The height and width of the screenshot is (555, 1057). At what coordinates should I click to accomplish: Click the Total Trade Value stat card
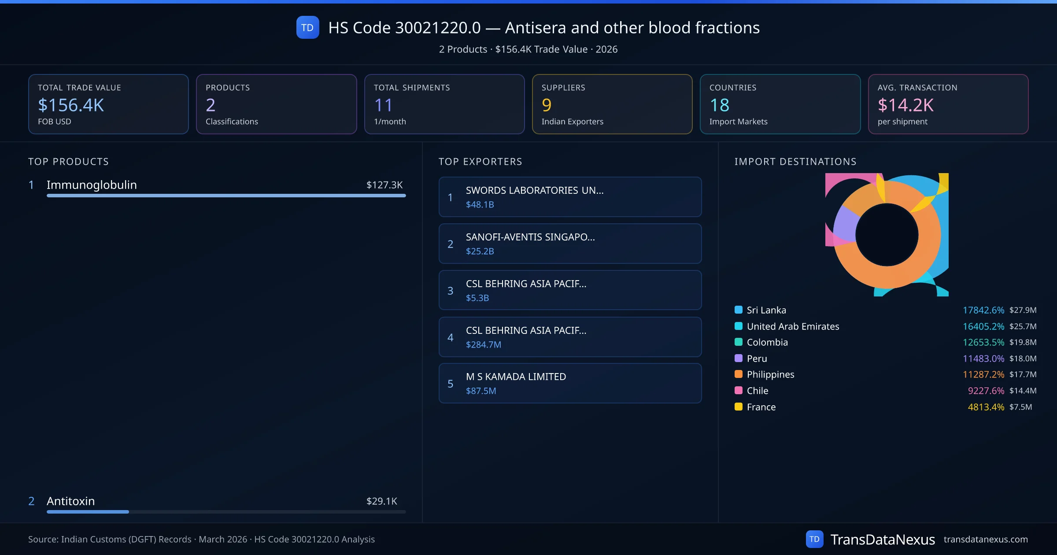coord(108,104)
